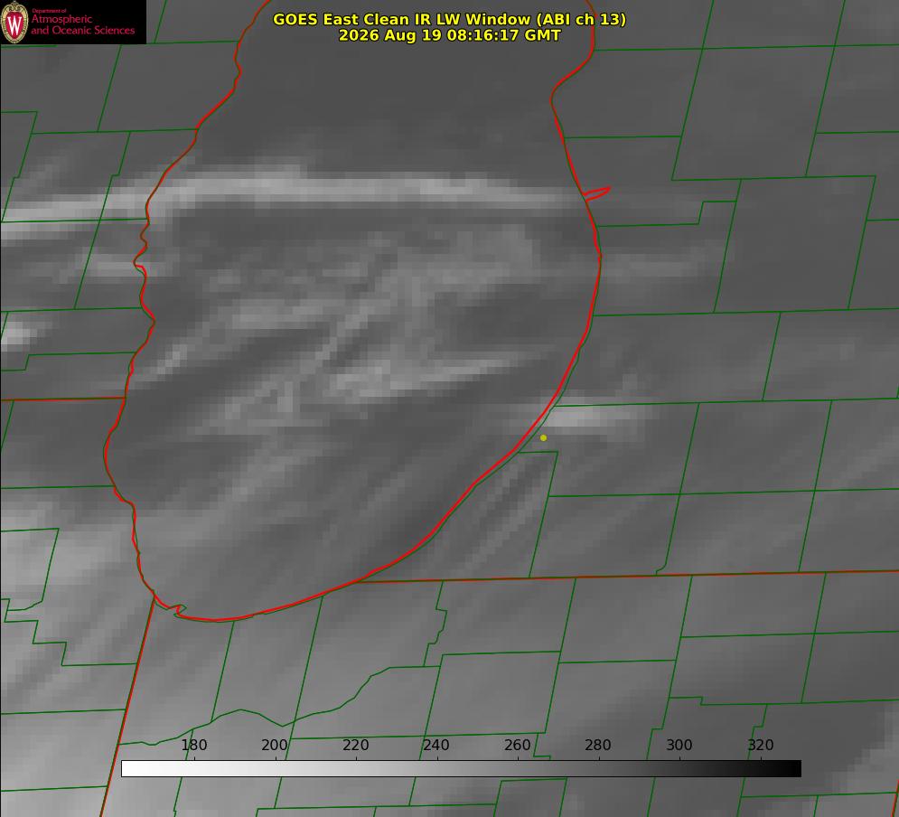Click the University of Wisconsin crest logo
The height and width of the screenshot is (817, 899).
click(x=14, y=22)
